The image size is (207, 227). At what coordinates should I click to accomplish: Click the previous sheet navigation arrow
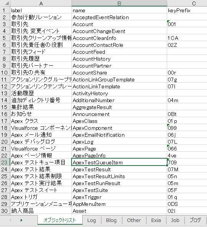pos(10,220)
